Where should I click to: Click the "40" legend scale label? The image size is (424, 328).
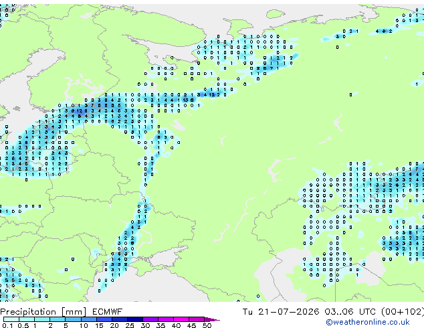tap(176, 325)
